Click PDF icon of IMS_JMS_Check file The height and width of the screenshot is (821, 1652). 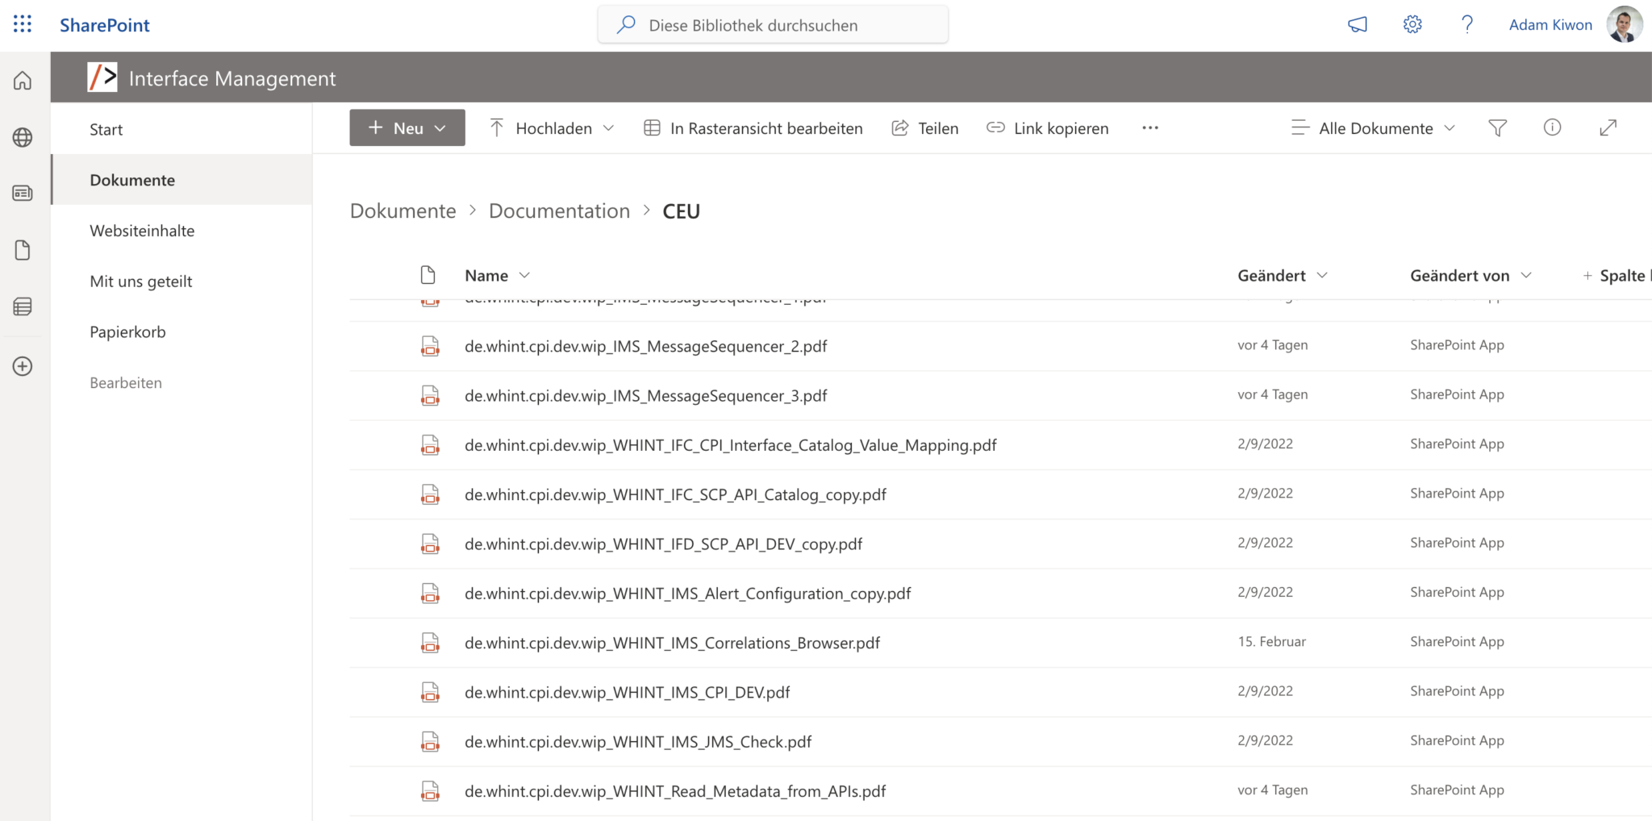point(431,742)
